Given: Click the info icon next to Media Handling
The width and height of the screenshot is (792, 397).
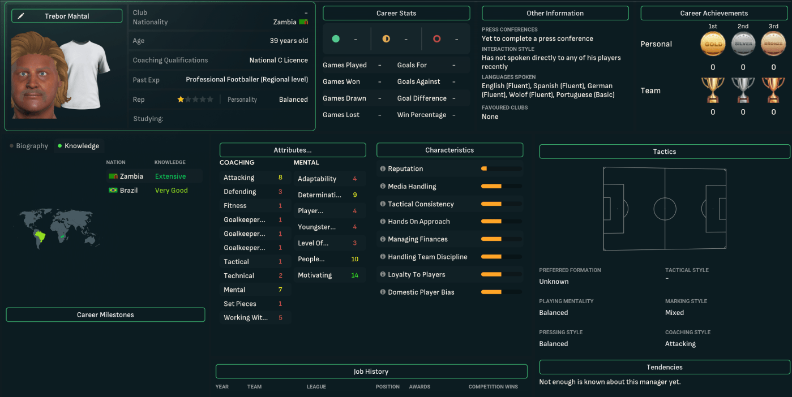Looking at the screenshot, I should tap(383, 186).
